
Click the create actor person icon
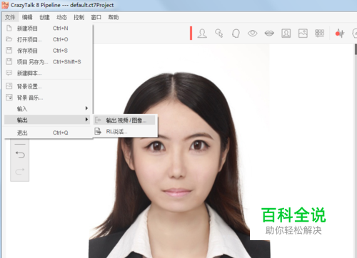[202, 33]
